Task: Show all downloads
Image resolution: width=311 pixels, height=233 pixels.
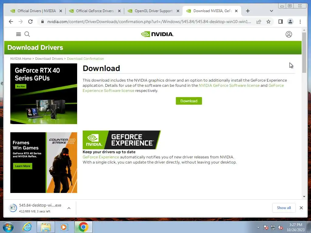Action: [284, 208]
